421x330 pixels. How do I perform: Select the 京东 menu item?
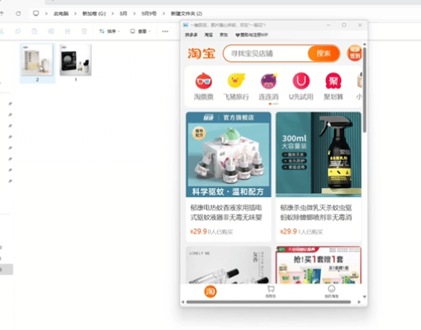click(x=224, y=35)
